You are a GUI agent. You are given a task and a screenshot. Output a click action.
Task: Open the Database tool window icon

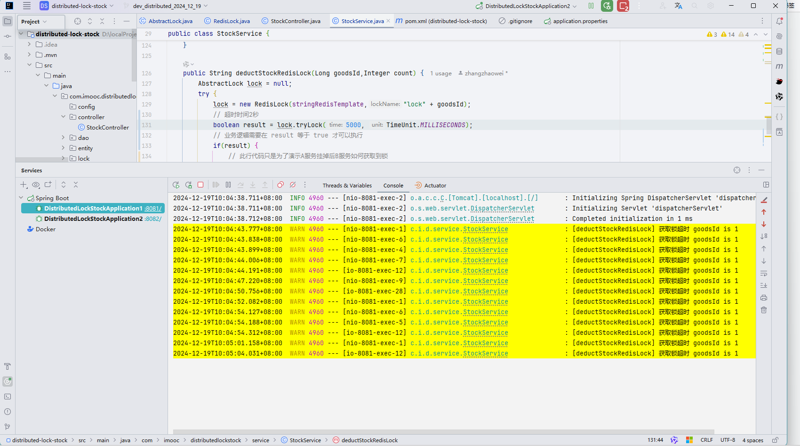[779, 51]
